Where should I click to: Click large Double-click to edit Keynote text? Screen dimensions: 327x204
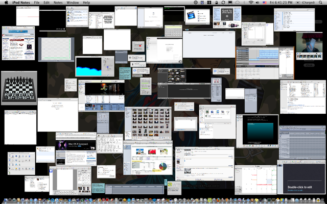click(x=300, y=187)
